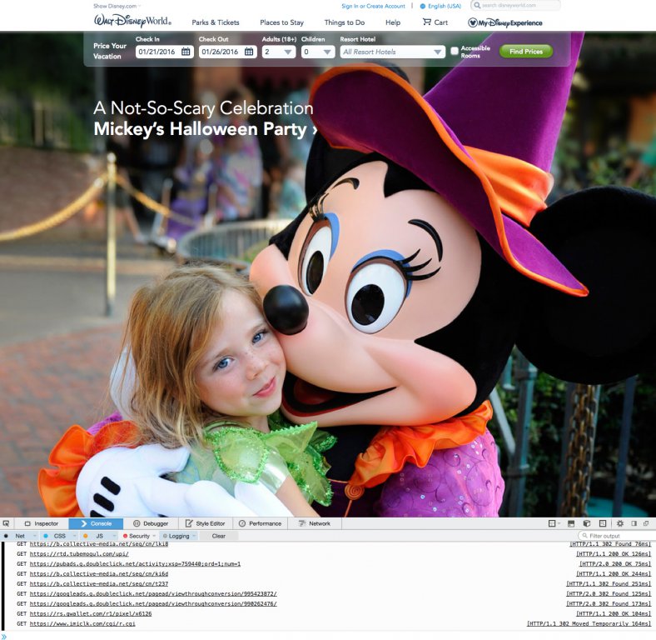Check the Accessible Rooms checkbox
The image size is (656, 640).
pos(455,52)
